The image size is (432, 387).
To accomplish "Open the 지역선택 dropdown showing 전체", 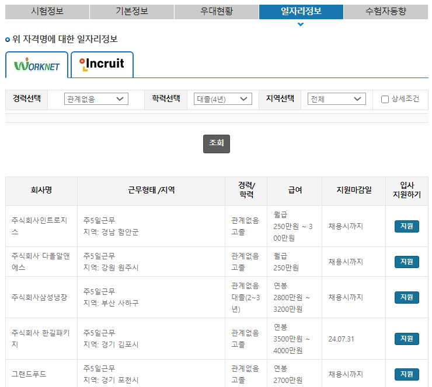I will (x=336, y=99).
